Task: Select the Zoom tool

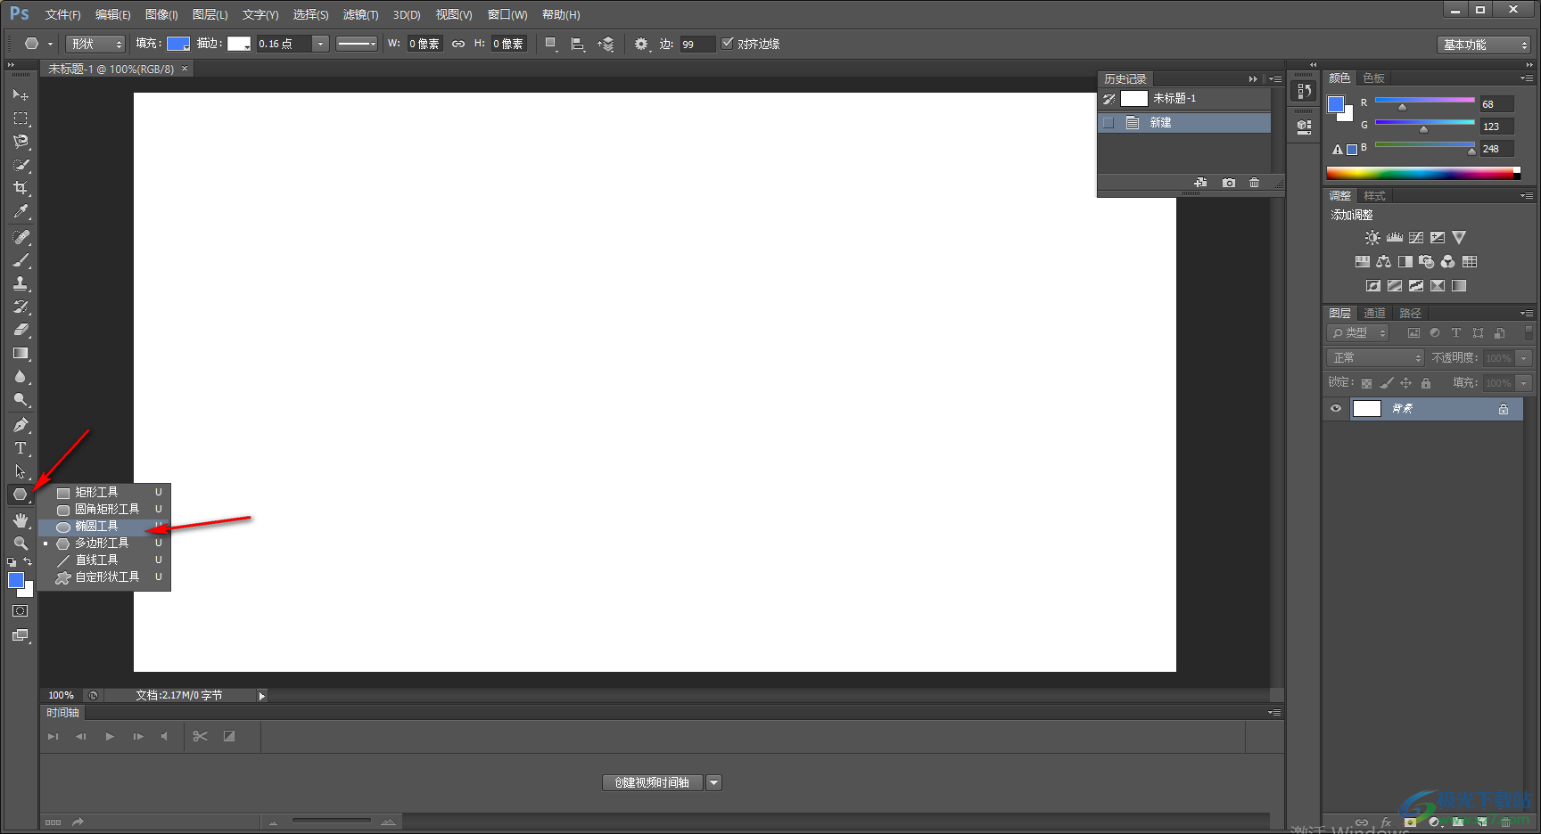Action: (20, 543)
